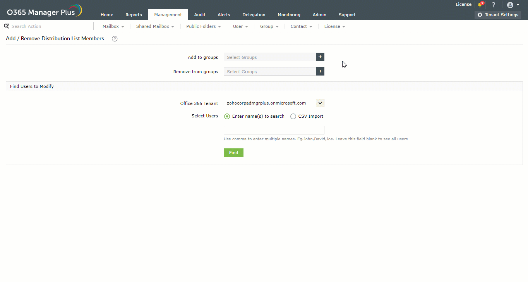This screenshot has width=528, height=282.
Task: Select the Enter name(s) to search radio button
Action: click(227, 116)
